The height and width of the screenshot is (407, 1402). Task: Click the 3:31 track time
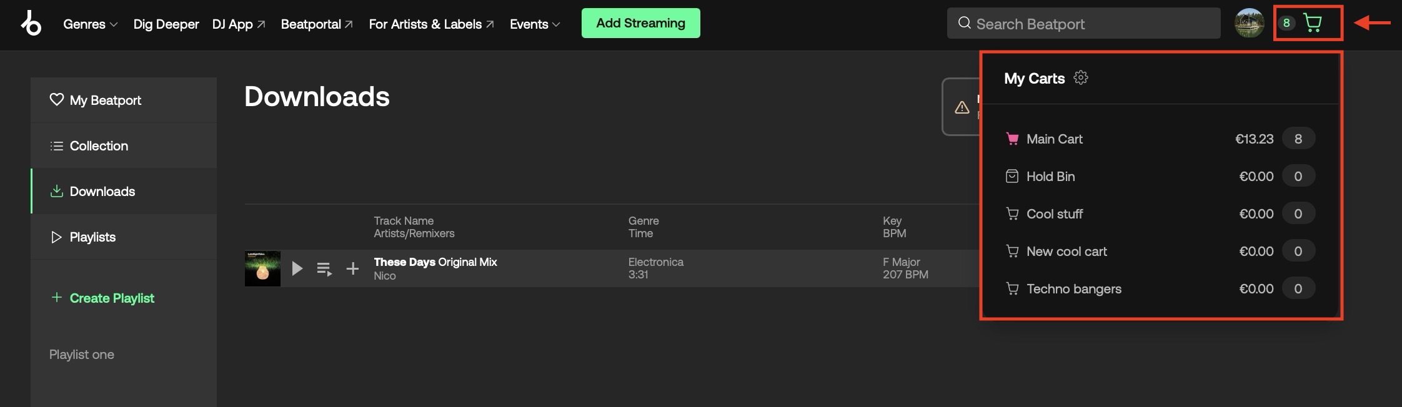(x=638, y=274)
